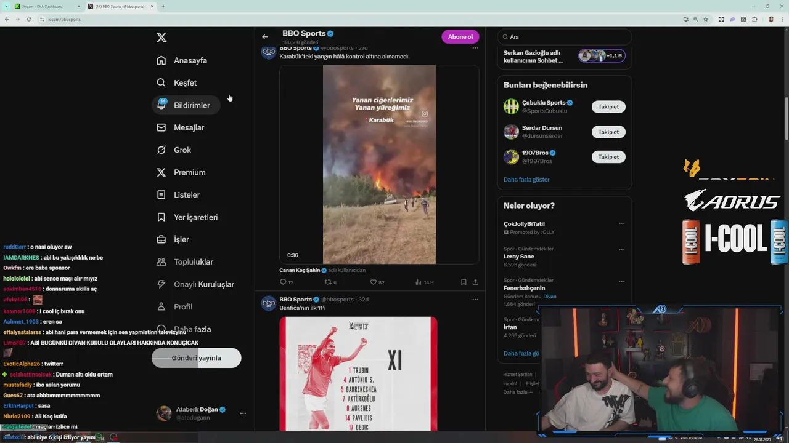Open options for Leroy Sane trend
The width and height of the screenshot is (789, 443).
tap(621, 250)
